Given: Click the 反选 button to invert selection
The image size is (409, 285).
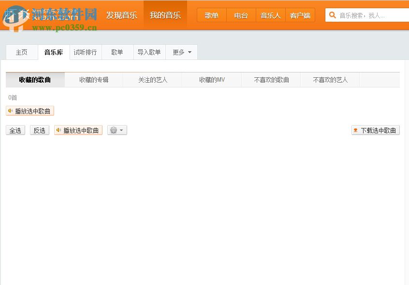Looking at the screenshot, I should click(39, 129).
